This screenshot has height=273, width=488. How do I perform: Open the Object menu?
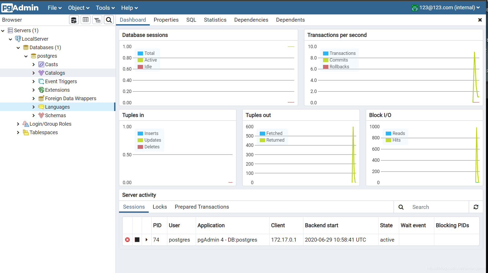(x=79, y=8)
